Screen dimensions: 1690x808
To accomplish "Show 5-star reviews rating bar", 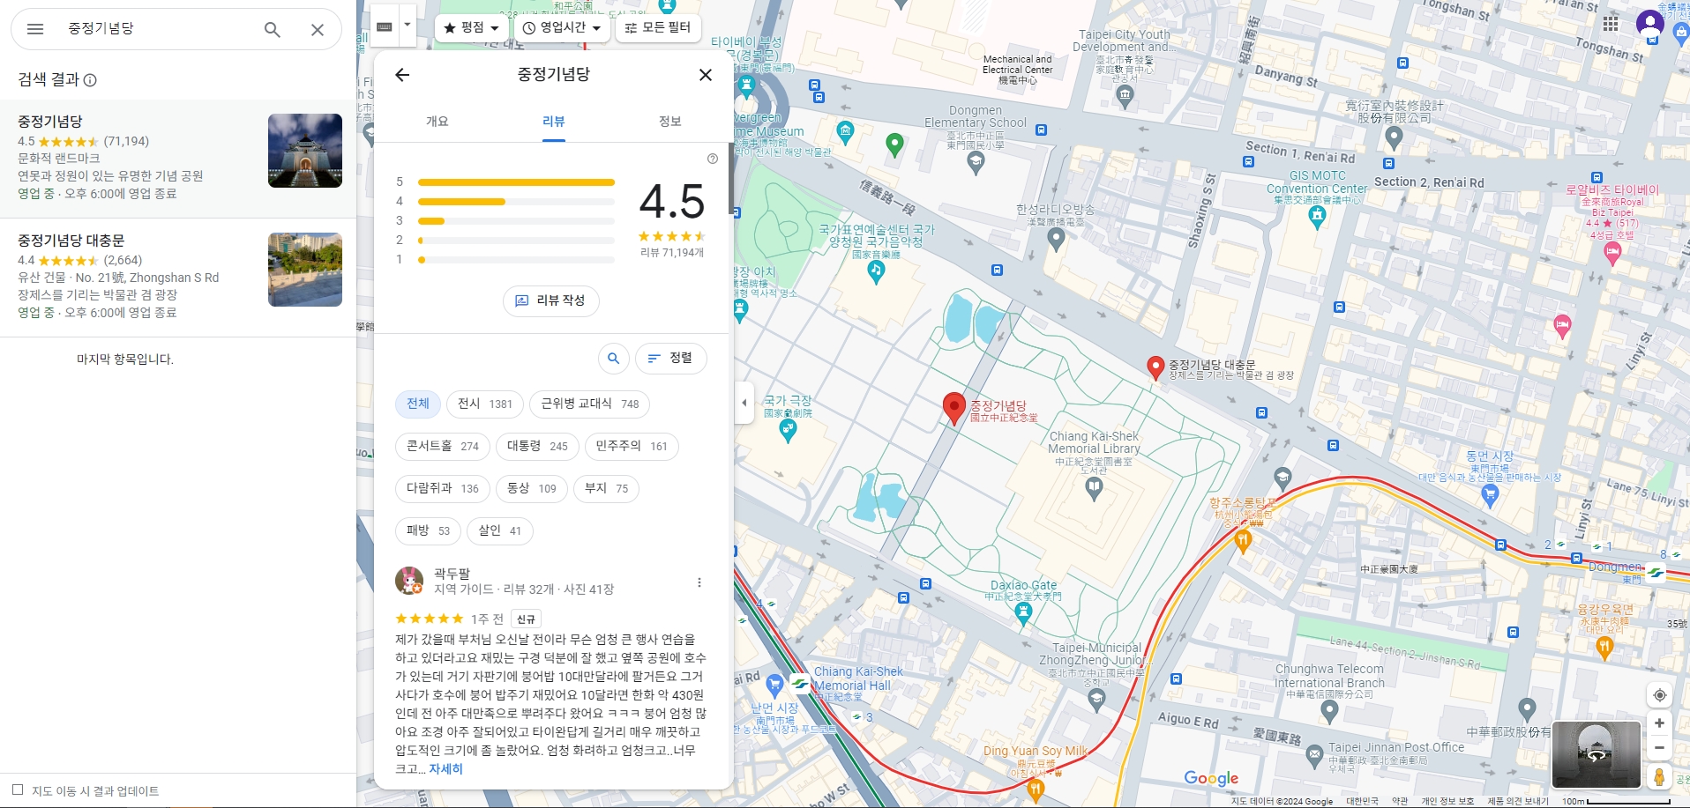I will pyautogui.click(x=516, y=182).
